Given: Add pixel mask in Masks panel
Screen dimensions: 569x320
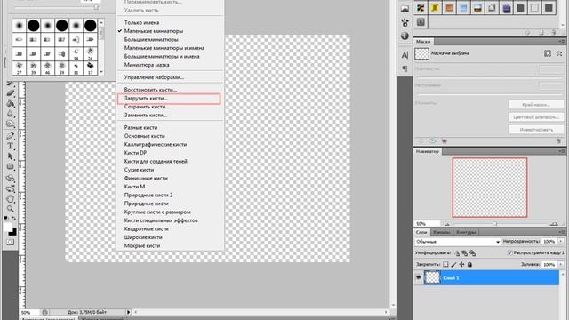Looking at the screenshot, I should click(x=548, y=53).
